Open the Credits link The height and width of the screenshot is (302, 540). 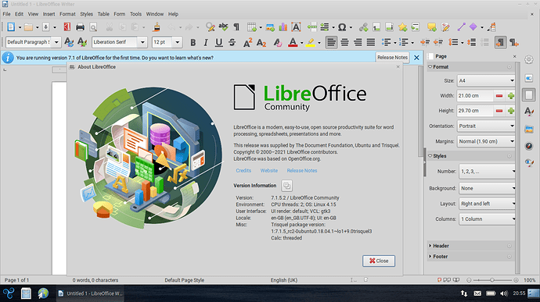(x=243, y=170)
